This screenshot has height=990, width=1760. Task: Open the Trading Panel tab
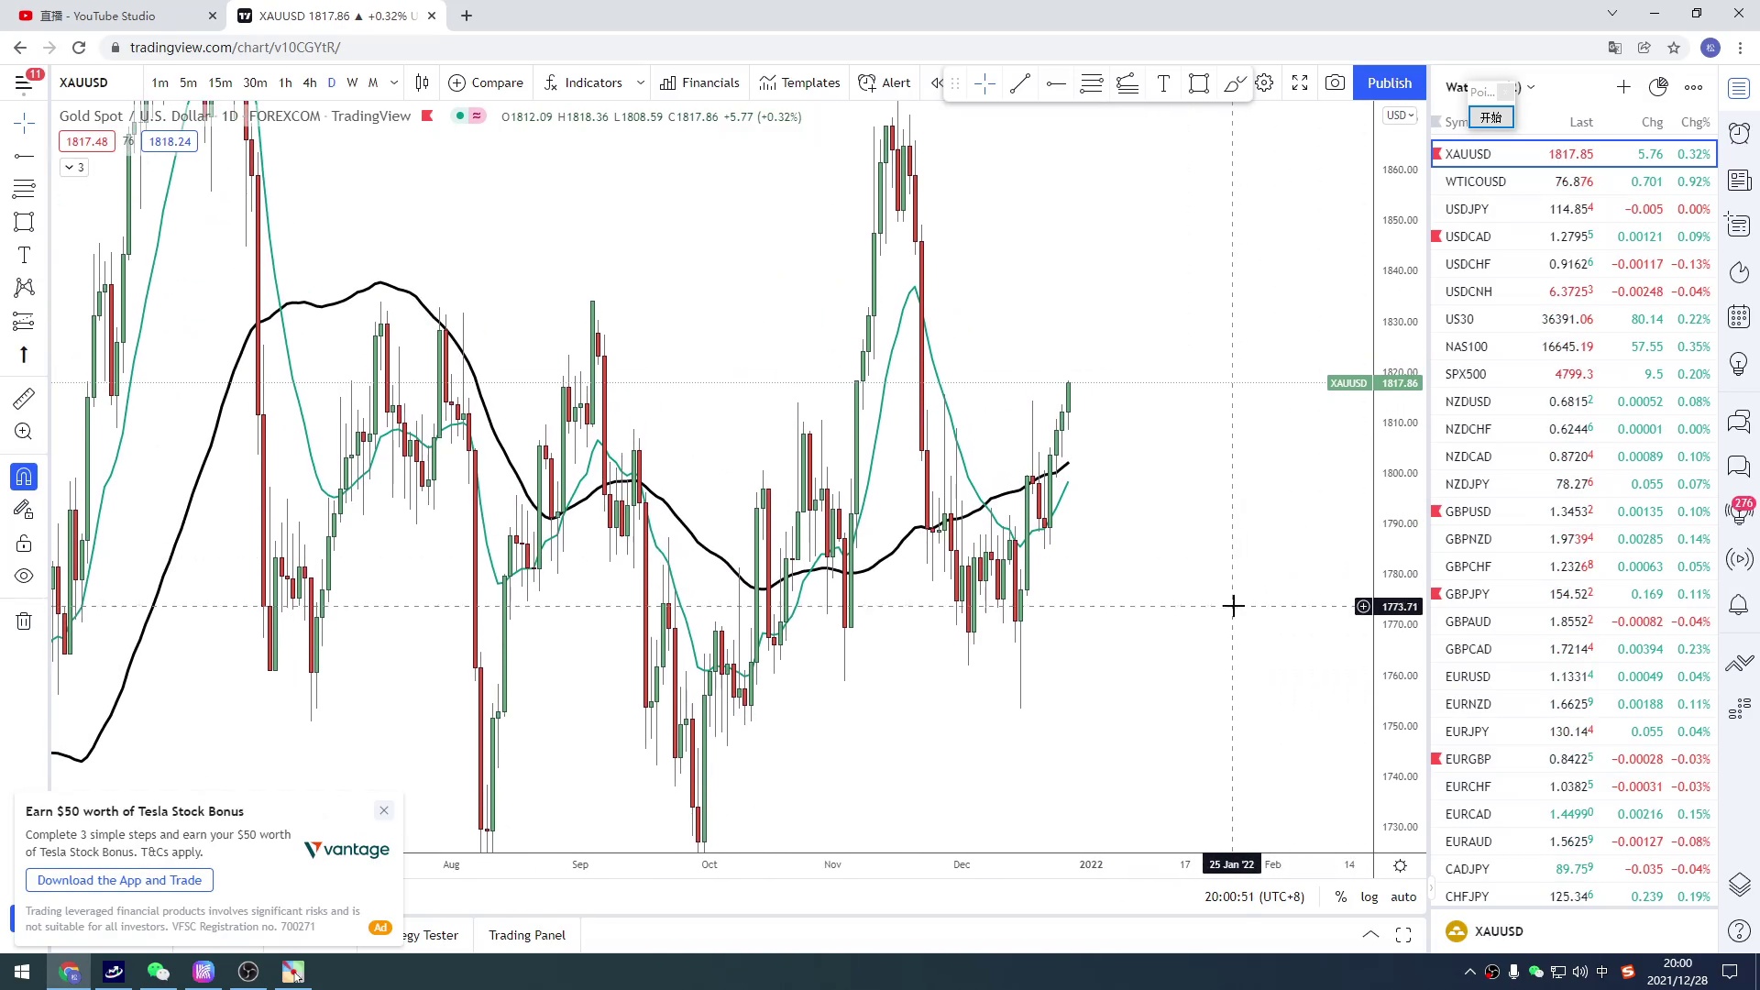tap(526, 935)
